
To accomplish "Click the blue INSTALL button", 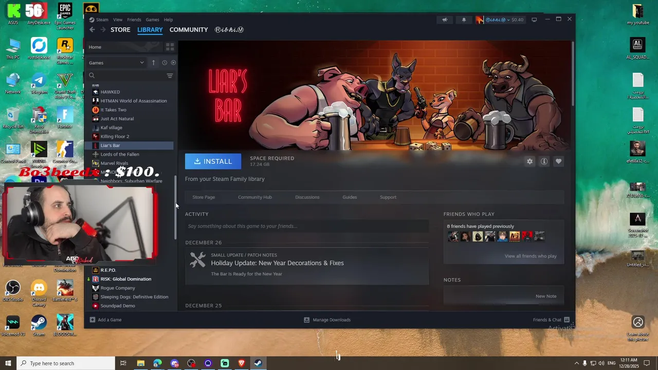I will [213, 161].
